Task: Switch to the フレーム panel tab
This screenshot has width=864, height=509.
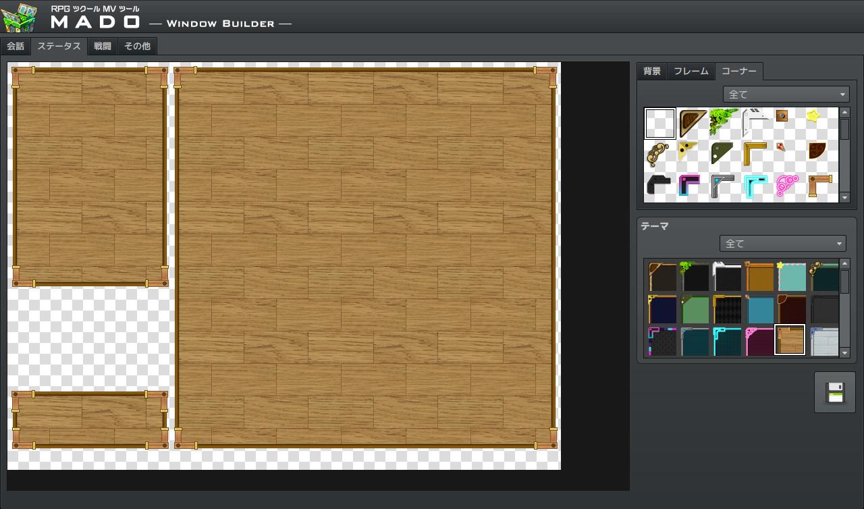Action: coord(691,71)
